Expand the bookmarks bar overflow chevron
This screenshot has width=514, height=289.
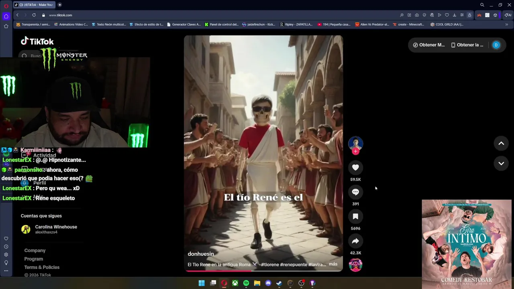[x=506, y=24]
